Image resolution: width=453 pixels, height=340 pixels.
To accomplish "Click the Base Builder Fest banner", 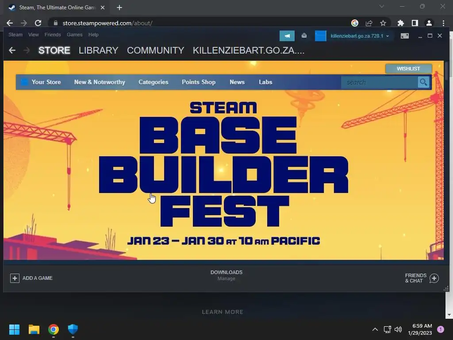I will coord(223,174).
